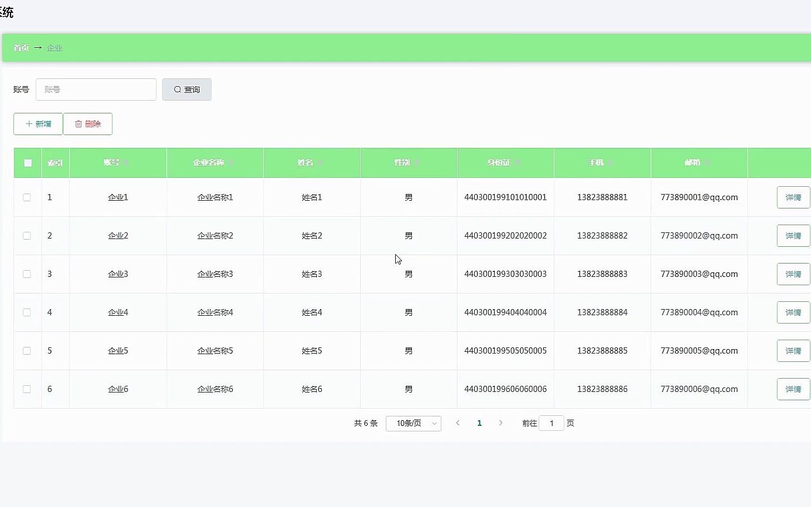Click the 首页 breadcrumb link
The image size is (811, 507).
(21, 48)
